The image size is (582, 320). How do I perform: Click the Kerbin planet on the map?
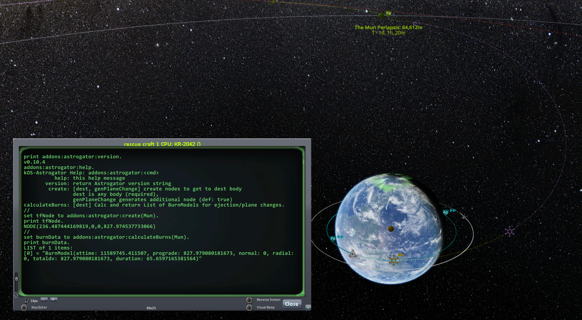389,229
